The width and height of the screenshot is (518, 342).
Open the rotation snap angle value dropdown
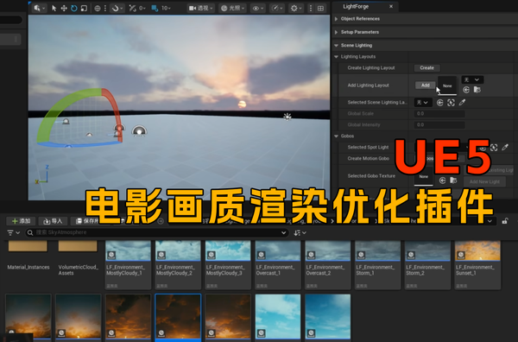142,9
